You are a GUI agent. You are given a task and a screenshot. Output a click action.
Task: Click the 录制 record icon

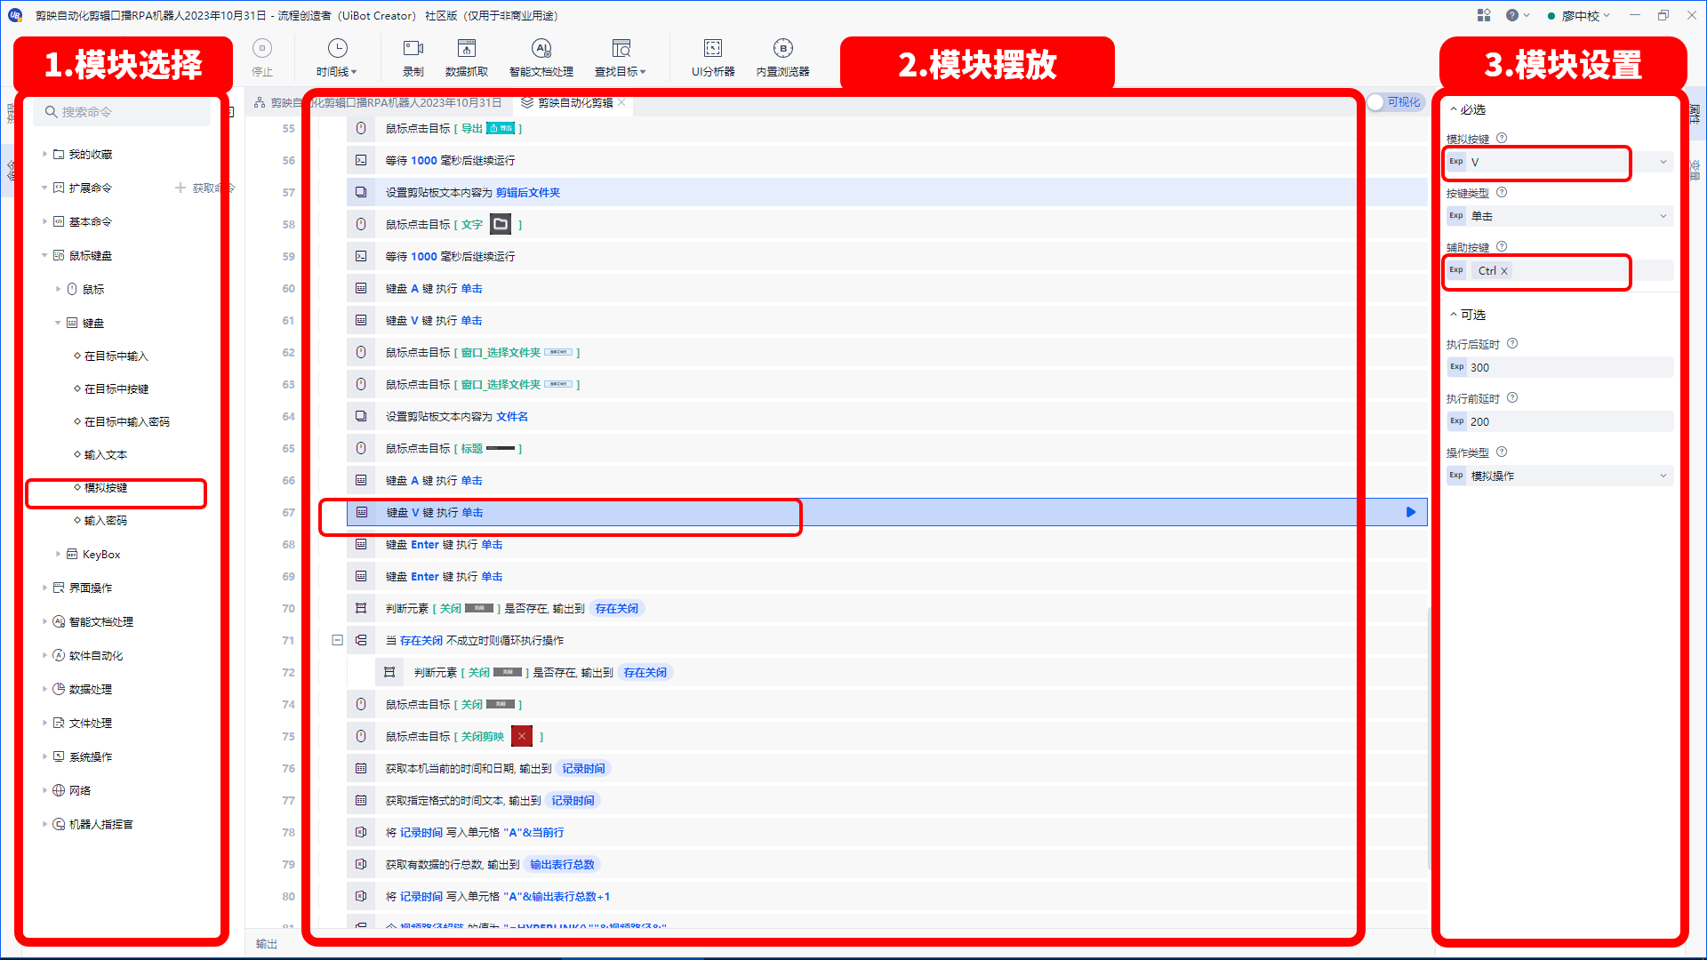click(x=413, y=48)
